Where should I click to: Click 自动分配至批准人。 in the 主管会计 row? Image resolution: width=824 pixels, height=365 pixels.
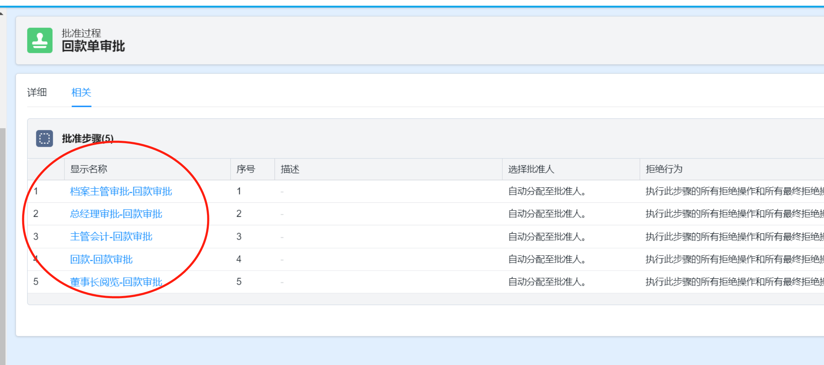click(x=547, y=237)
